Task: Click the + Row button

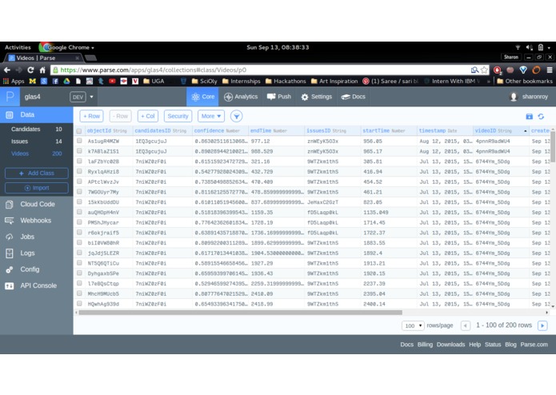Action: tap(91, 116)
